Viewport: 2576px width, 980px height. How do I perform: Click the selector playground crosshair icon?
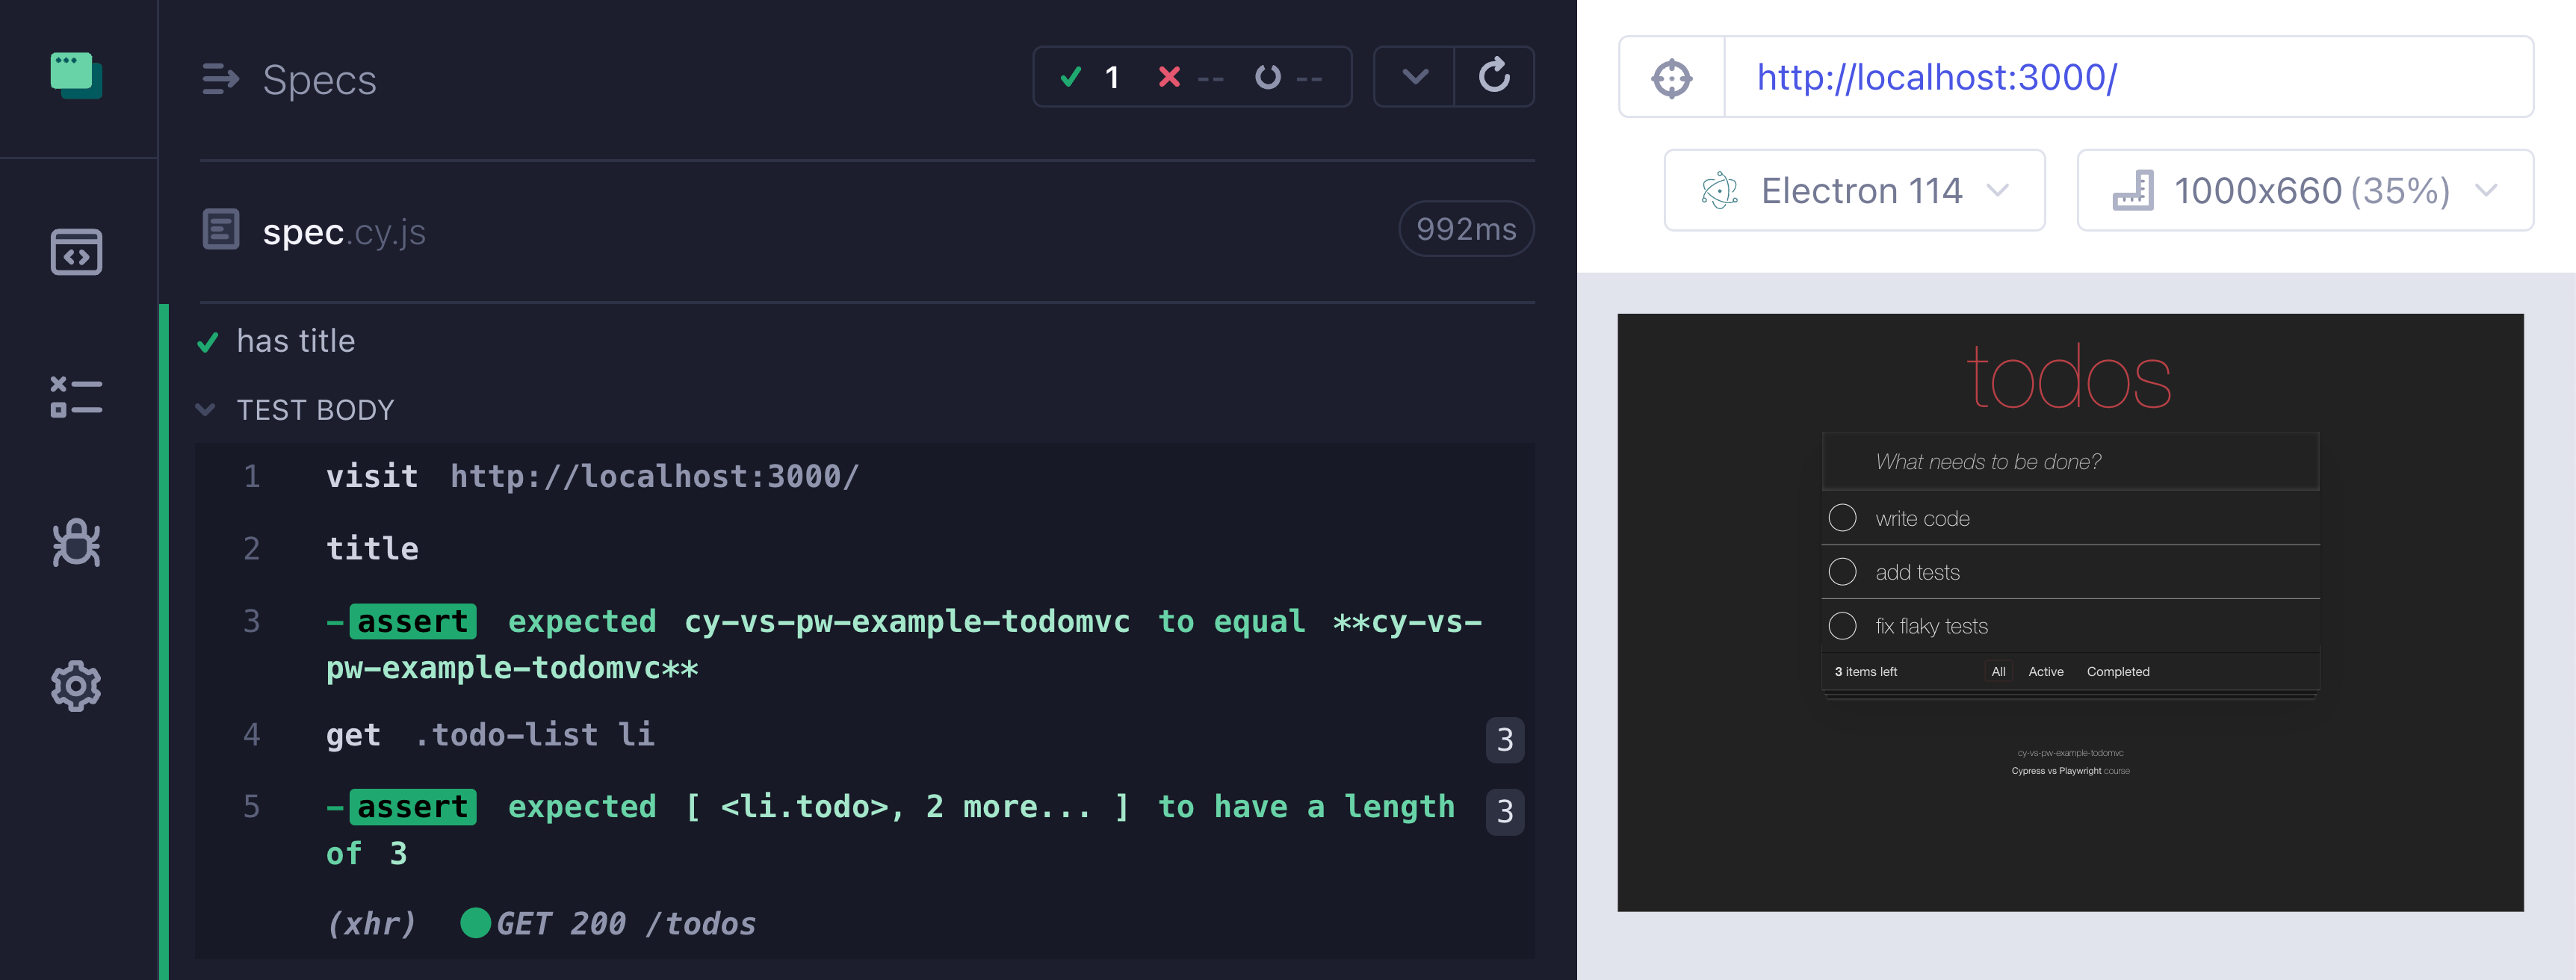[x=1672, y=78]
